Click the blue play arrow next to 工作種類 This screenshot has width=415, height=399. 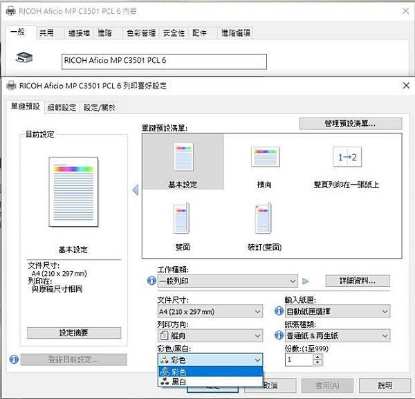tap(306, 281)
